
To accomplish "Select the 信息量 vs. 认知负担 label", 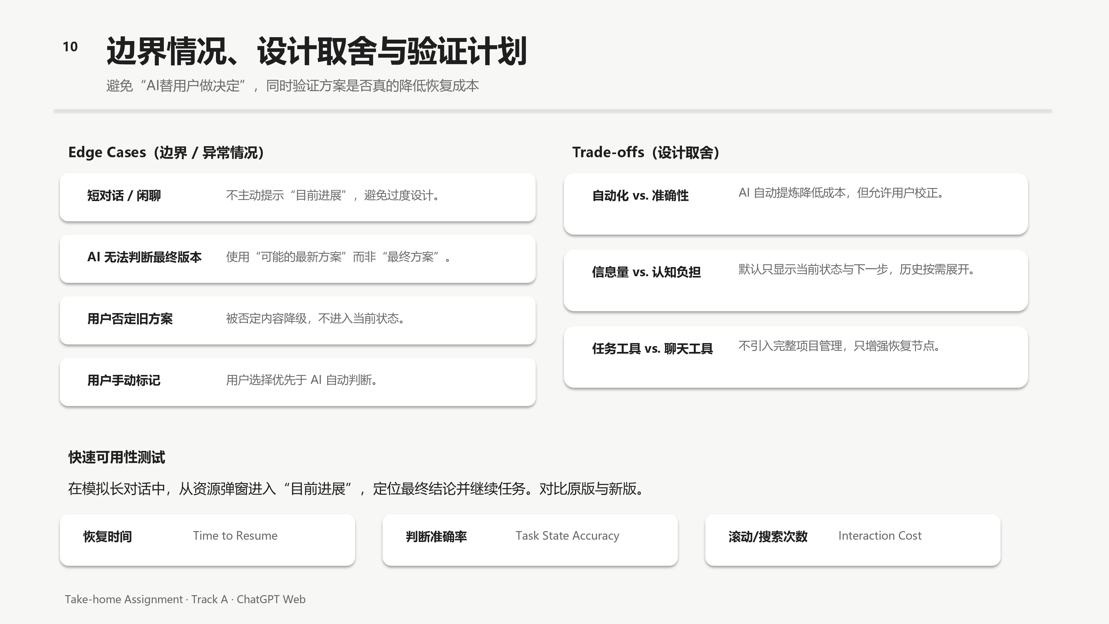I will click(646, 272).
